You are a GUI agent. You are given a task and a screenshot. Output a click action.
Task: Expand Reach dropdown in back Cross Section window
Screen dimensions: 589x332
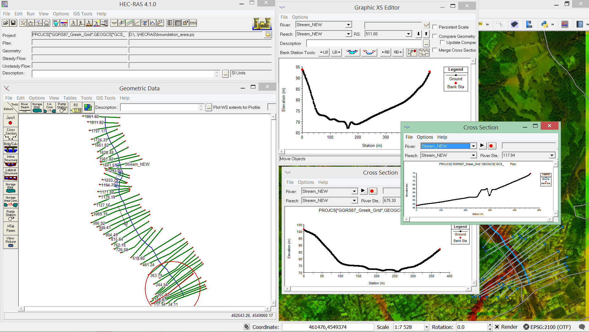[x=354, y=200]
